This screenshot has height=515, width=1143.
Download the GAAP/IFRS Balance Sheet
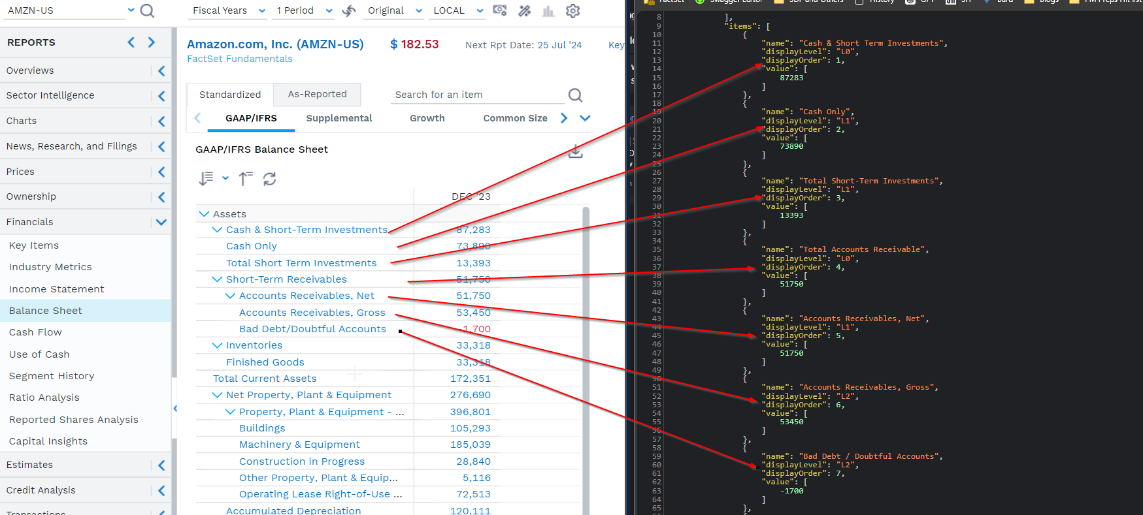point(575,151)
